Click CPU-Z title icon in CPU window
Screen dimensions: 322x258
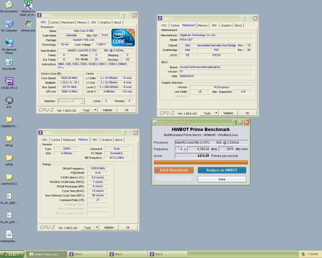click(x=39, y=15)
